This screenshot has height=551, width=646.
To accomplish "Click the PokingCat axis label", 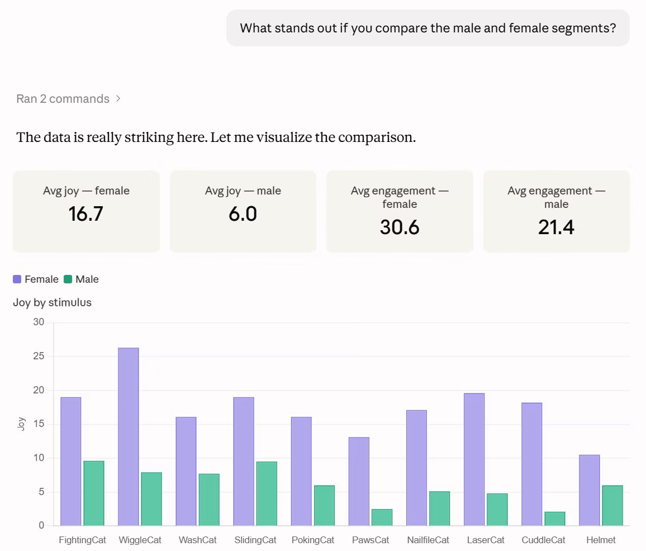I will (x=313, y=540).
